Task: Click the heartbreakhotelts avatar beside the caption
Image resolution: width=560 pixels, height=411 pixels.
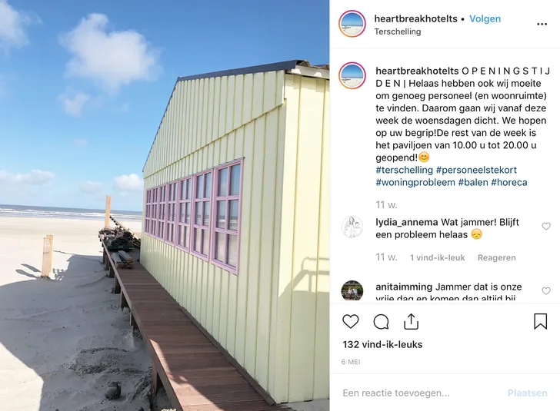Action: 352,75
